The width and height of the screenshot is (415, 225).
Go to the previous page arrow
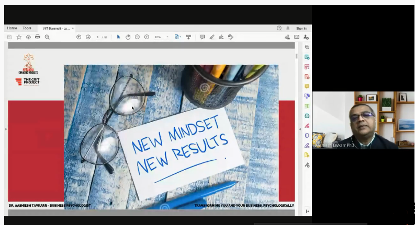click(x=78, y=37)
